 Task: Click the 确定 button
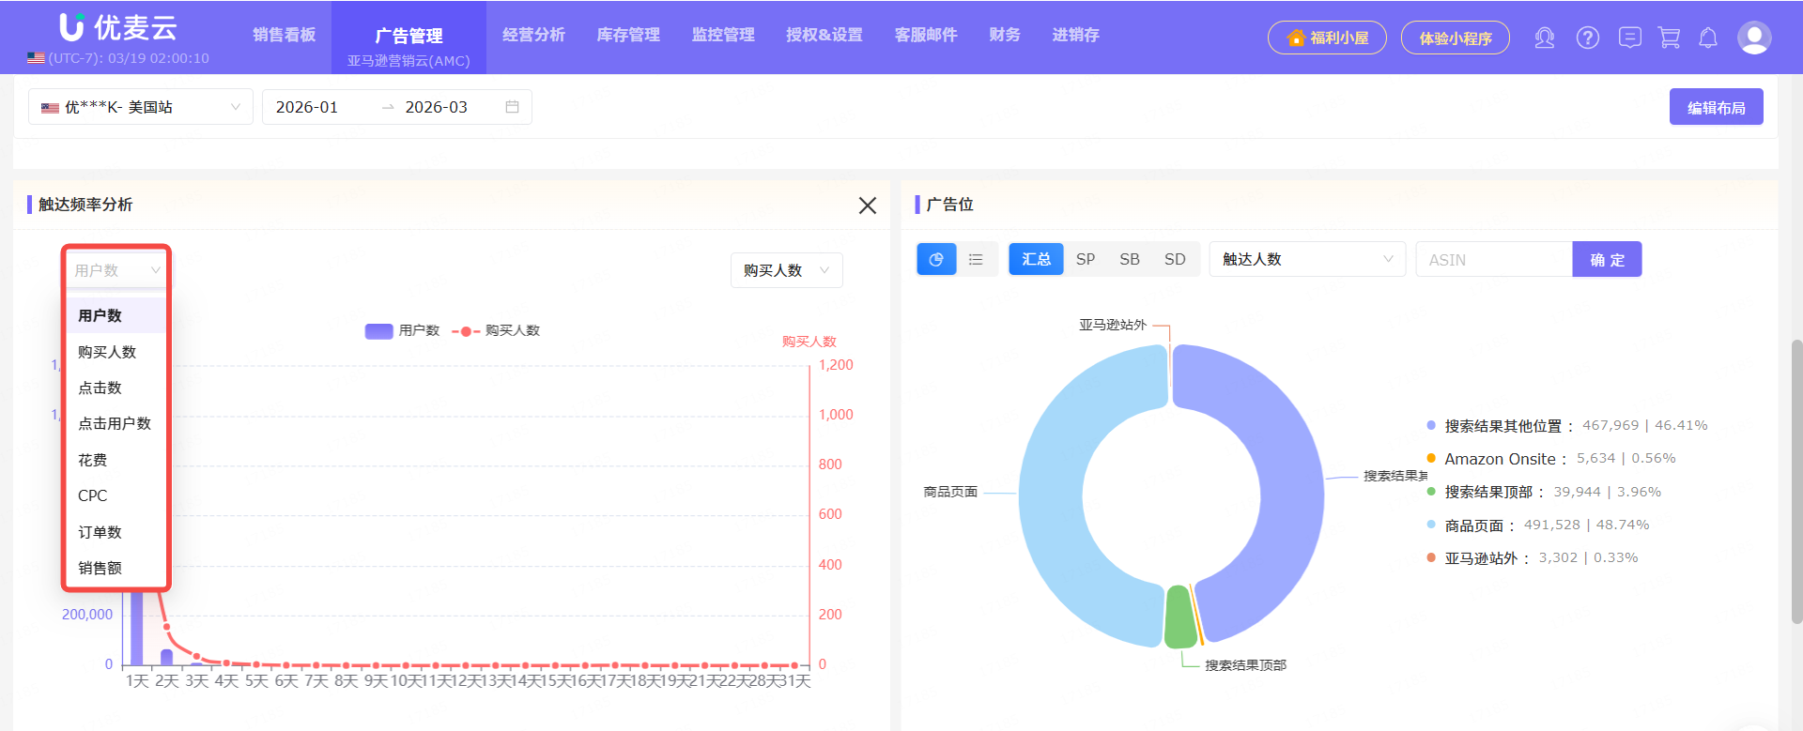pyautogui.click(x=1608, y=259)
